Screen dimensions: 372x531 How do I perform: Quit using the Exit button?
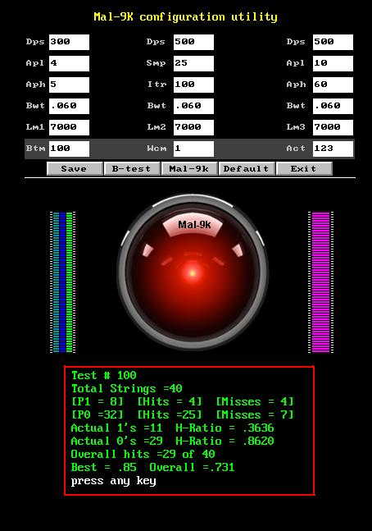click(304, 168)
